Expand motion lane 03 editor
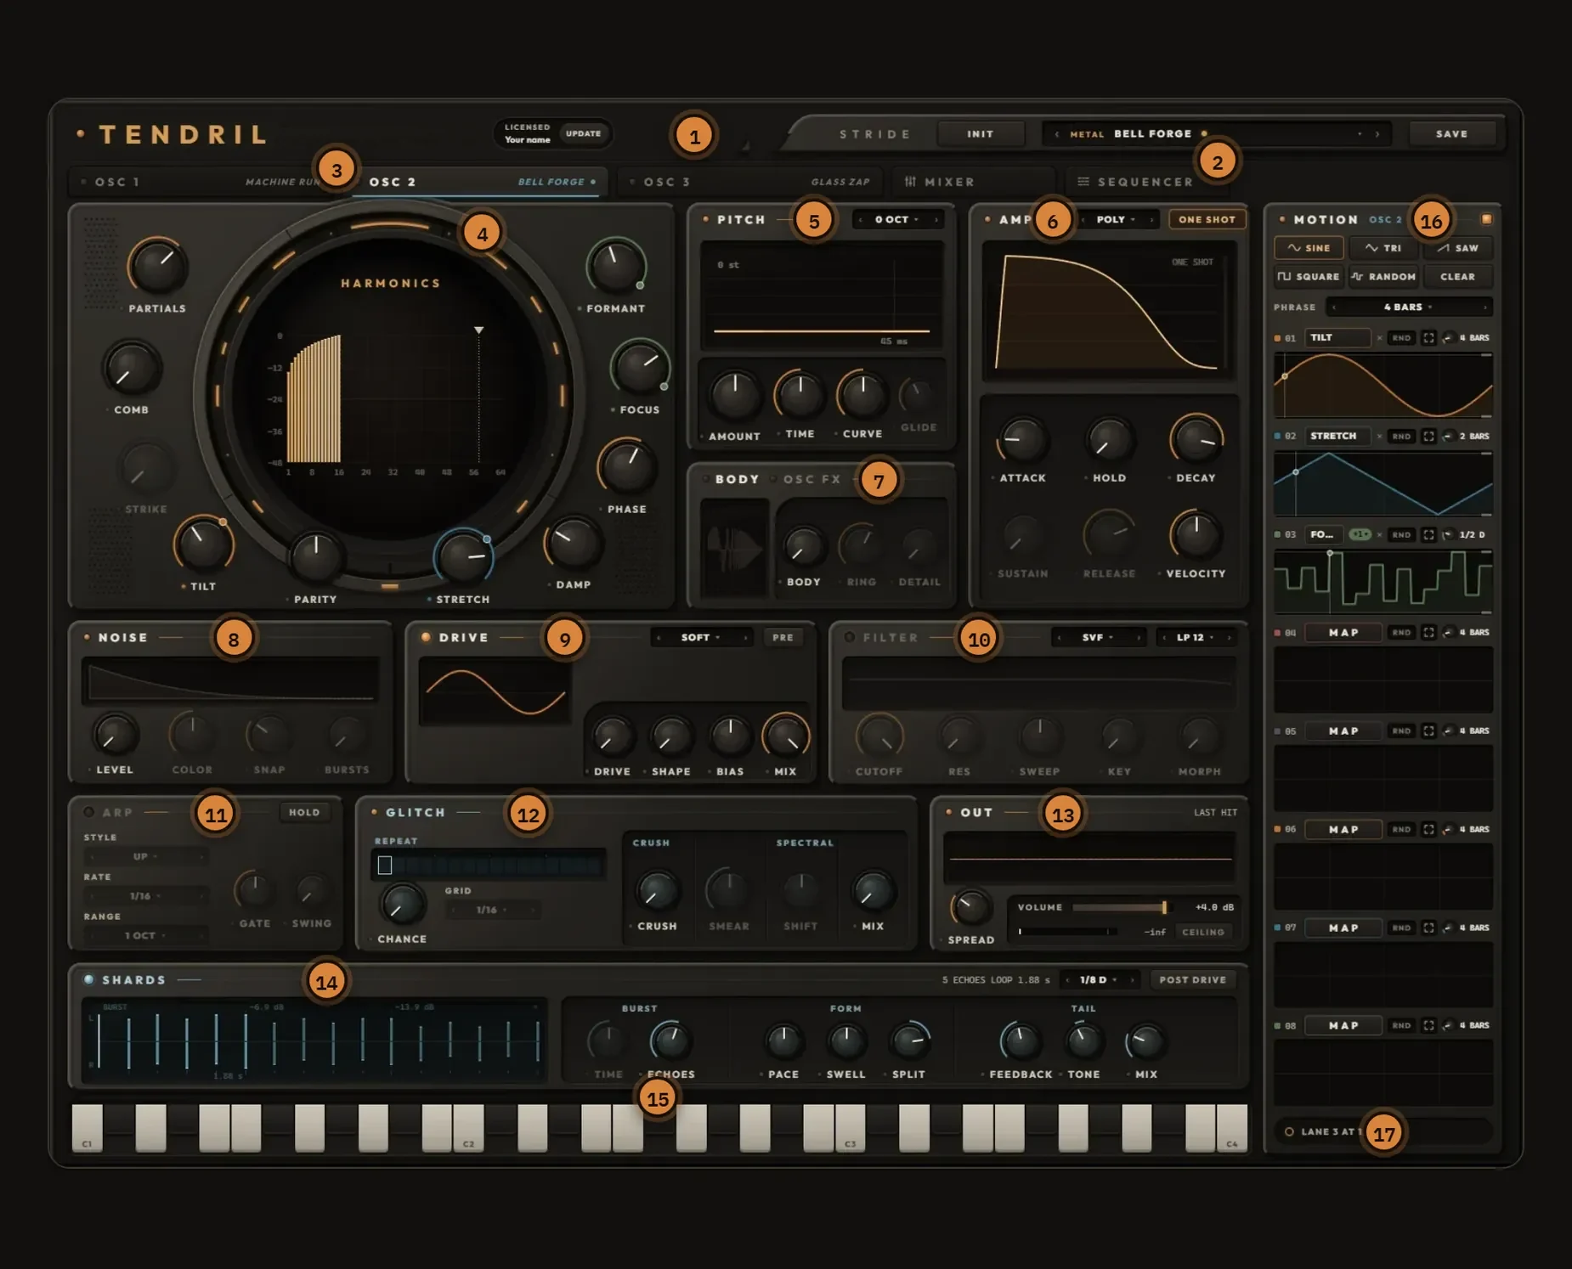This screenshot has width=1572, height=1269. tap(1428, 535)
